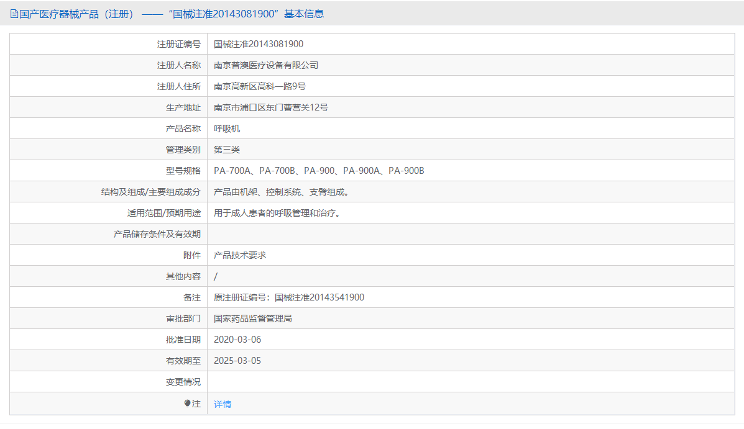Image resolution: width=744 pixels, height=429 pixels.
Task: Select remark 原注册证编号：国械注准20143541900
Action: pyautogui.click(x=289, y=297)
